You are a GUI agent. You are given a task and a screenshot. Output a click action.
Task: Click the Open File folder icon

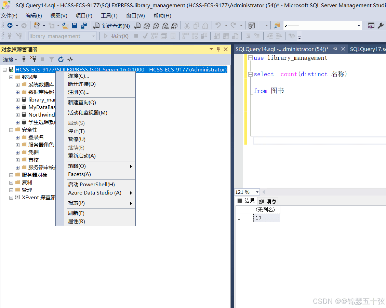[65, 25]
